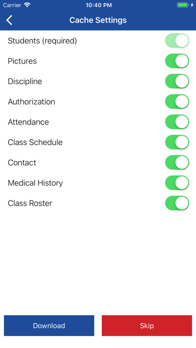Toggle the Students (required) switch

[x=177, y=40]
